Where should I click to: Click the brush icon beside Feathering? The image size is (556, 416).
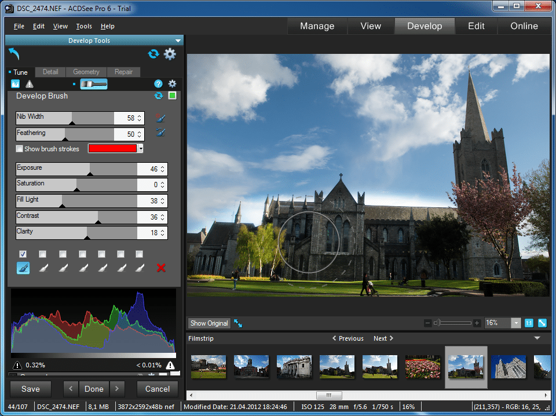[x=160, y=133]
